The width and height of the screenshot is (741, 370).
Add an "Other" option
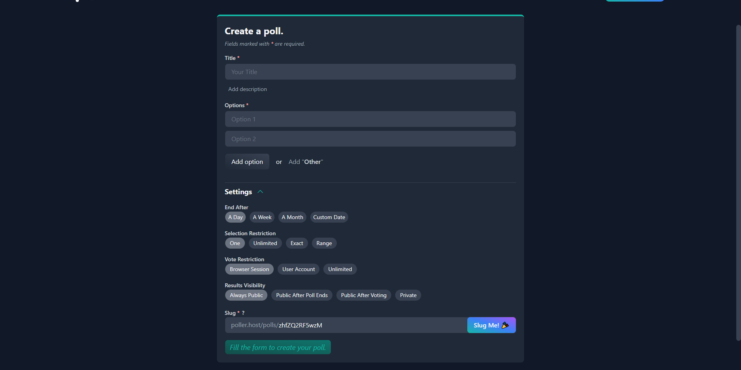(x=306, y=162)
